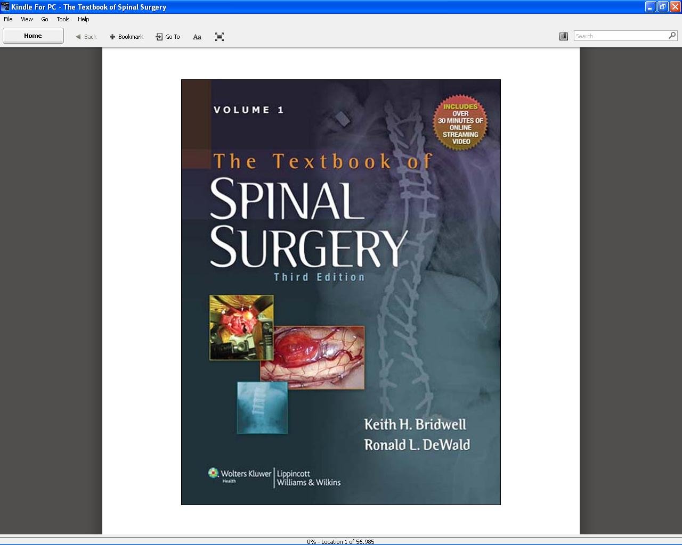682x545 pixels.
Task: Close the Kindle for PC window
Action: click(x=675, y=7)
